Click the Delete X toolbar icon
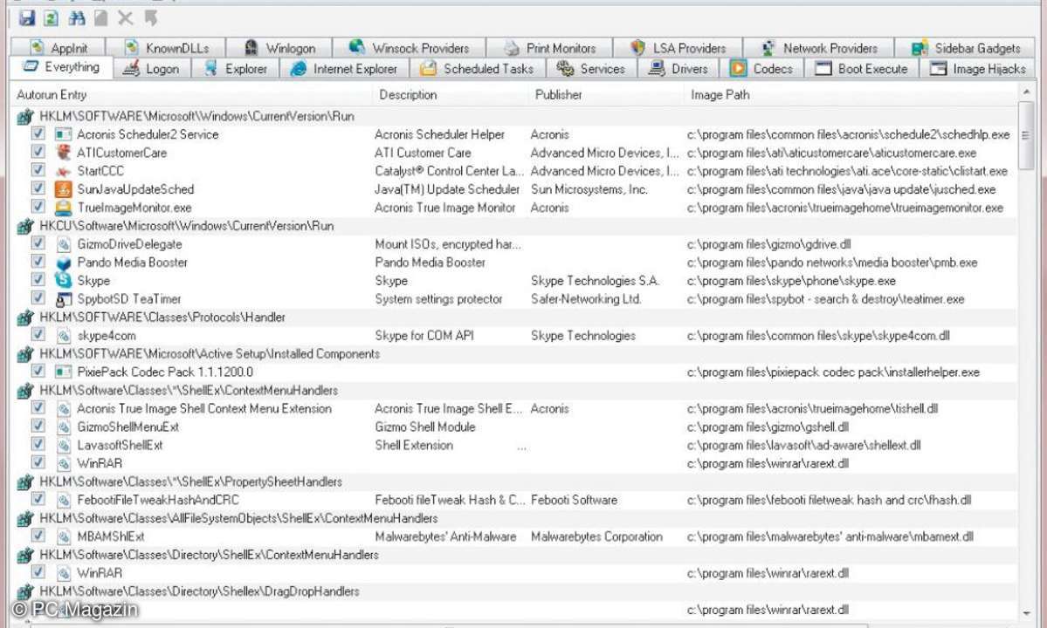 pyautogui.click(x=126, y=18)
